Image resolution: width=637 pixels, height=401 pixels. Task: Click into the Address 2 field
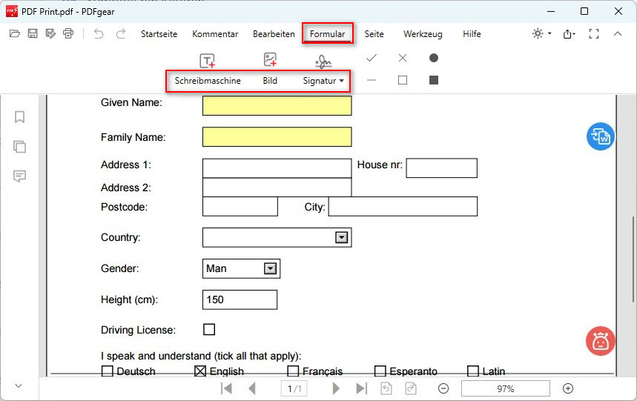277,187
